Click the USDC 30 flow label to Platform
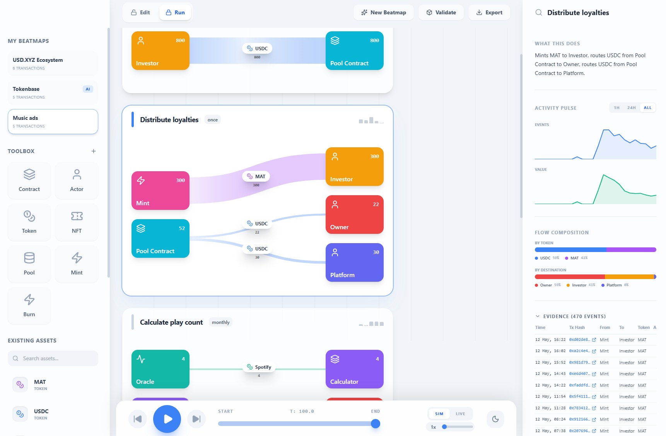 click(x=257, y=249)
